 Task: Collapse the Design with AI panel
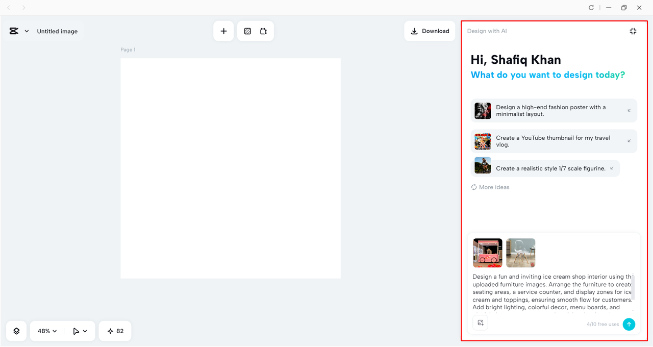tap(633, 31)
